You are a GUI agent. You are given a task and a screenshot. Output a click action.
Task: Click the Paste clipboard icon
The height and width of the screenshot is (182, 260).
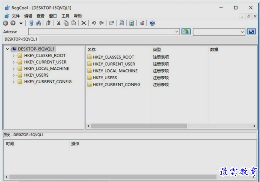(73, 23)
